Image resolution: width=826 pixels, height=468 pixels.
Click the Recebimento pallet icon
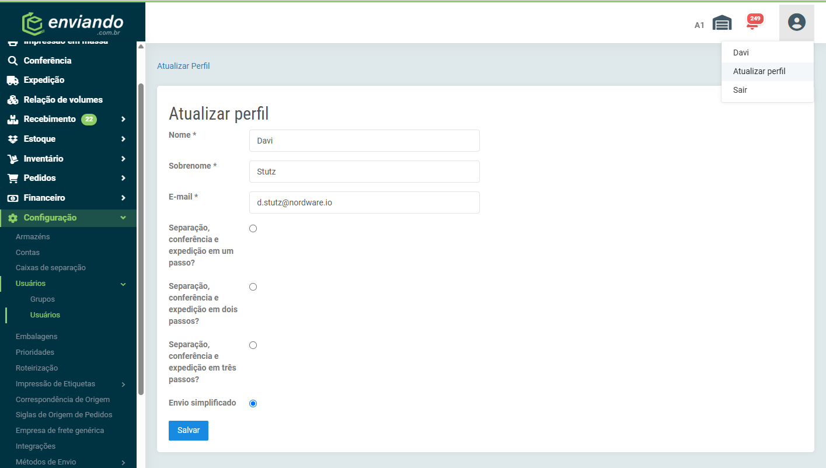(x=12, y=119)
